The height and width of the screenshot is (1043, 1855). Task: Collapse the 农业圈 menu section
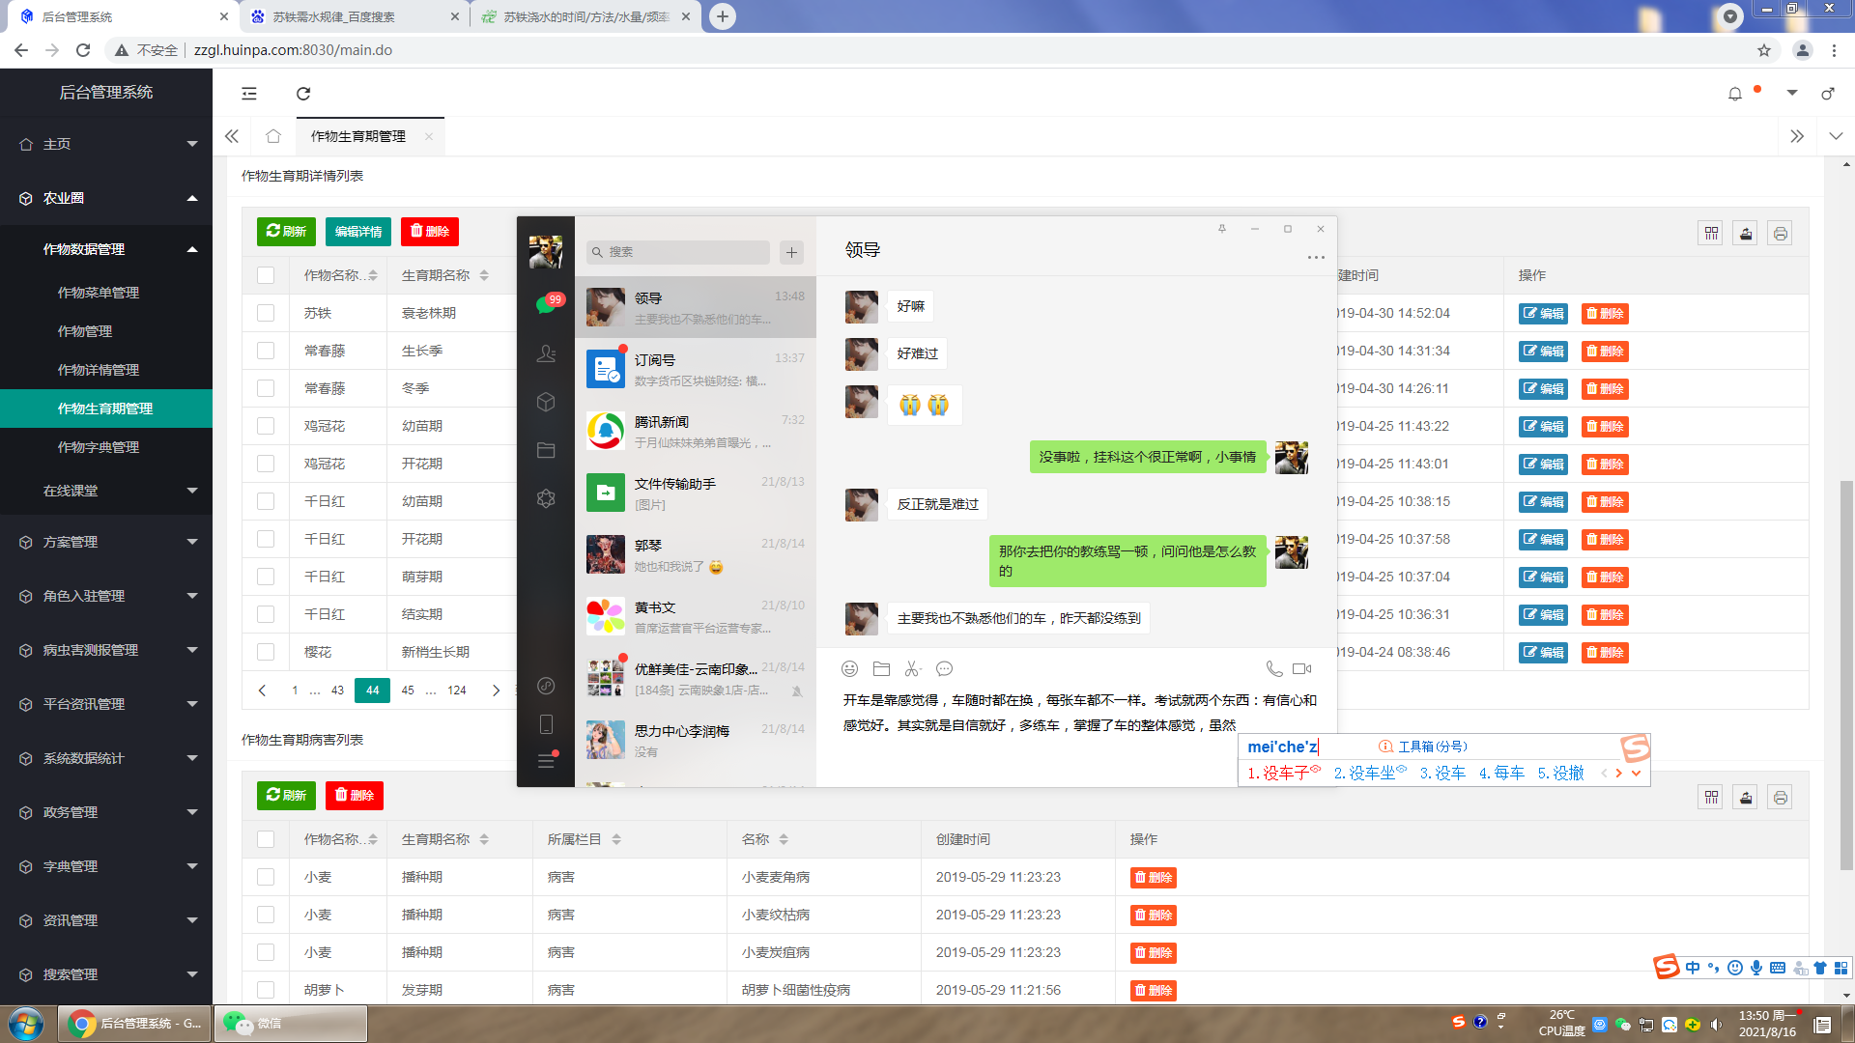[x=106, y=198]
